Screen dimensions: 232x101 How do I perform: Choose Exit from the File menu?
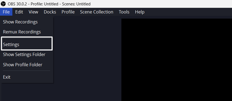[x=27, y=77]
